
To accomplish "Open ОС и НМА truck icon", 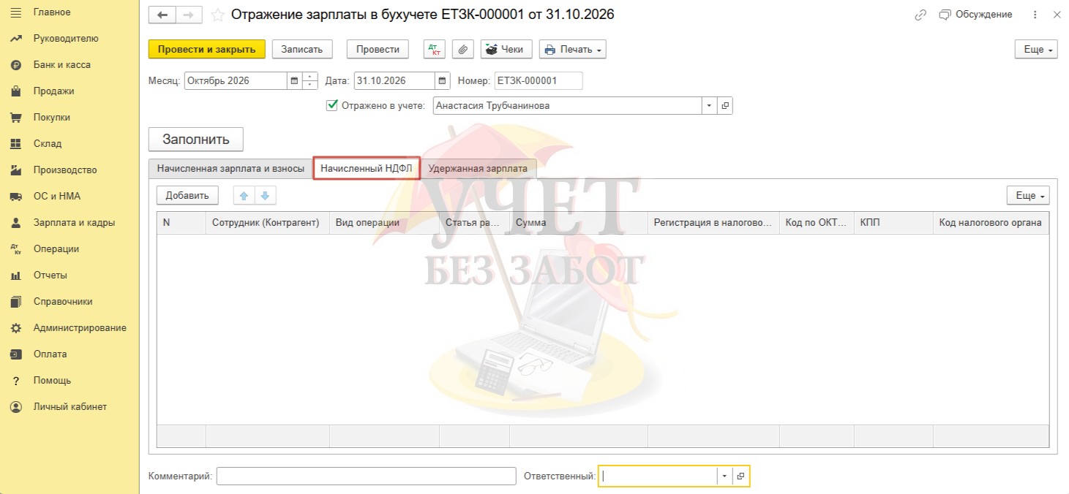I will [16, 197].
